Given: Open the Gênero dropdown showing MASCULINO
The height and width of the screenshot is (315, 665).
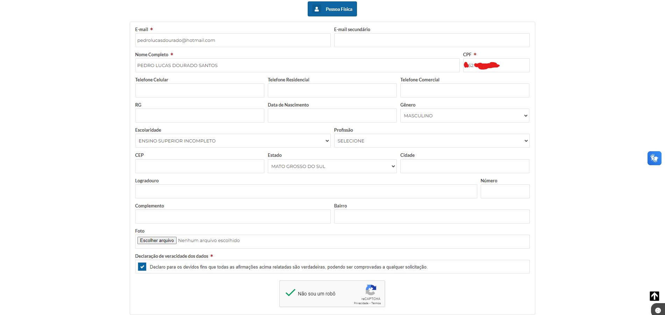Looking at the screenshot, I should click(x=465, y=116).
